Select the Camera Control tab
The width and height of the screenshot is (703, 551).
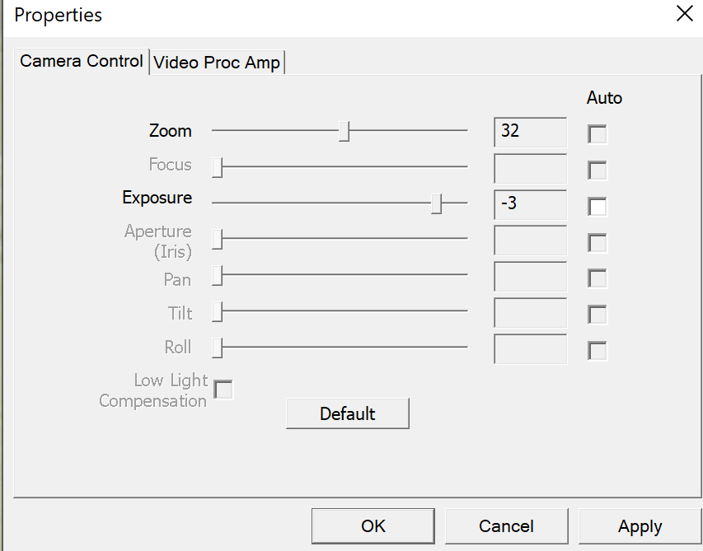tap(81, 61)
